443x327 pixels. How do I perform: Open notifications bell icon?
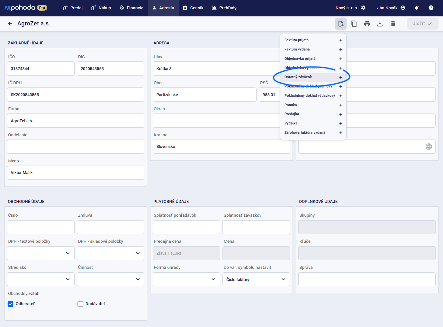(417, 8)
